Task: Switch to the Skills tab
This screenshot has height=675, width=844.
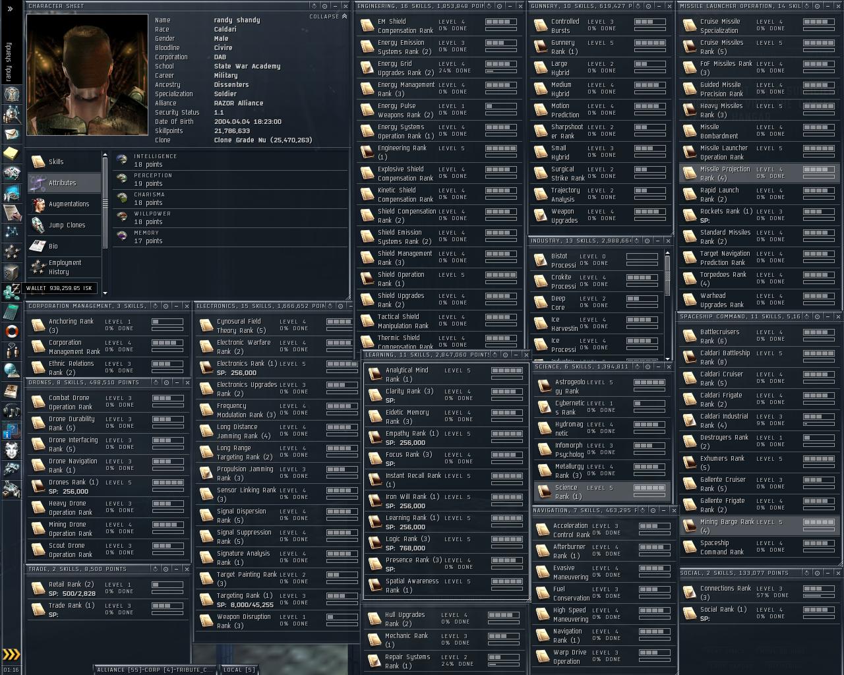Action: [x=64, y=161]
